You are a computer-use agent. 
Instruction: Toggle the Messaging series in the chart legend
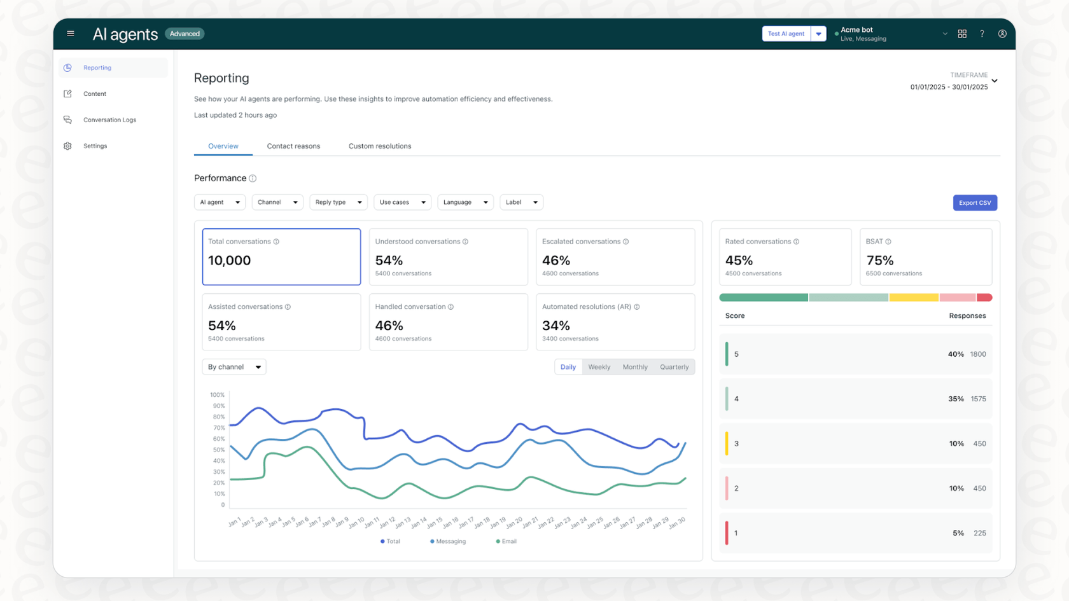click(447, 541)
